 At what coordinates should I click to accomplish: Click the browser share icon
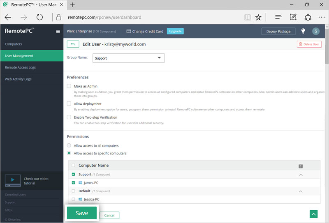tap(308, 17)
